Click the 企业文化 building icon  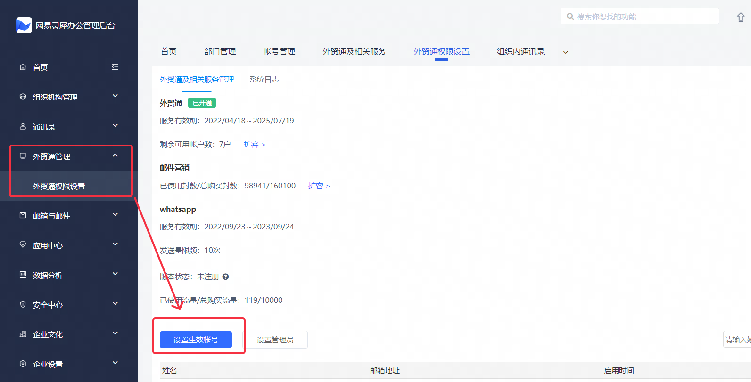[23, 334]
